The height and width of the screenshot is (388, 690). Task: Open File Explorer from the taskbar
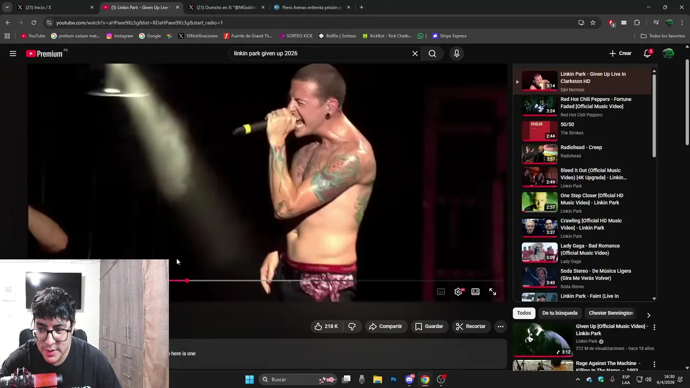377,379
